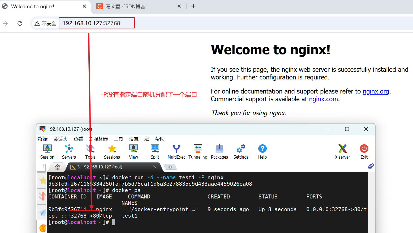
Task: Open the Sessions star icon in toolbar
Action: coord(112,152)
